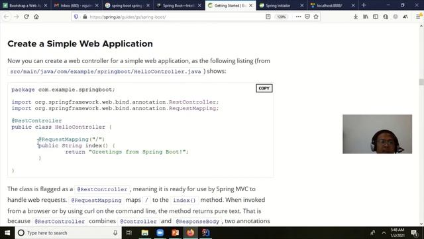Open the Windows Start menu

7,233
